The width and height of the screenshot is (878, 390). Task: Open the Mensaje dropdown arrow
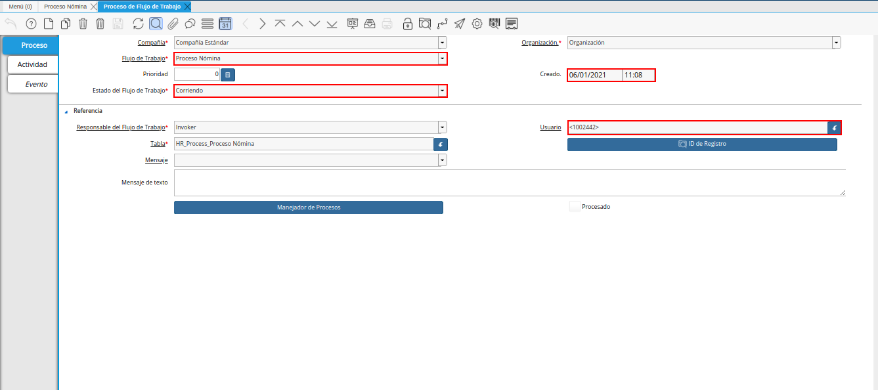click(x=442, y=160)
